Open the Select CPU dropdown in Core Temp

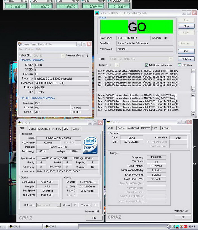(63, 56)
